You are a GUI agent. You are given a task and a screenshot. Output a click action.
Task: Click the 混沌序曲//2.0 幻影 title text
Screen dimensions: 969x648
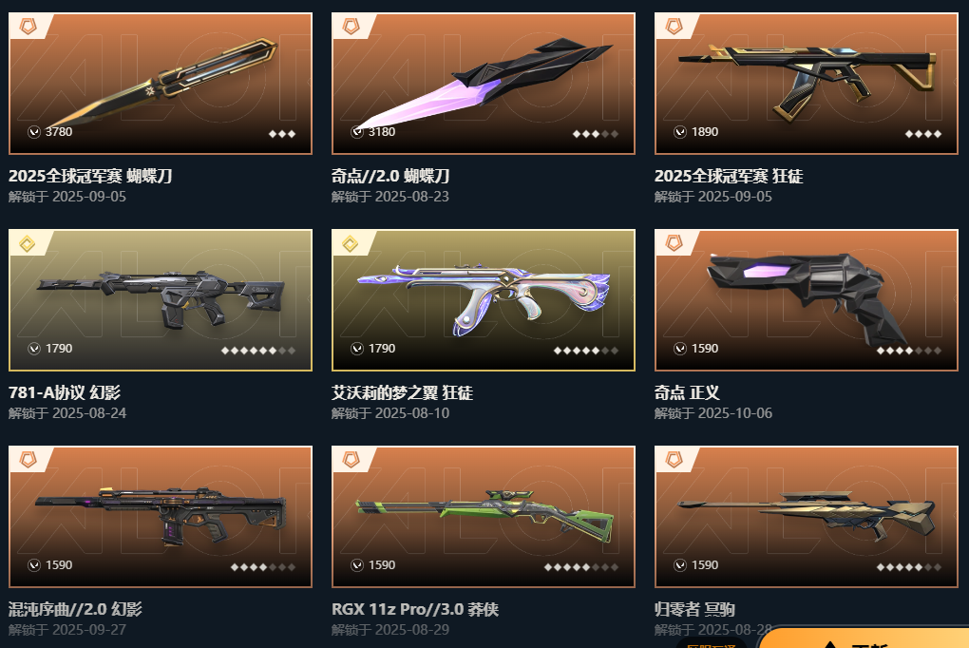point(75,609)
